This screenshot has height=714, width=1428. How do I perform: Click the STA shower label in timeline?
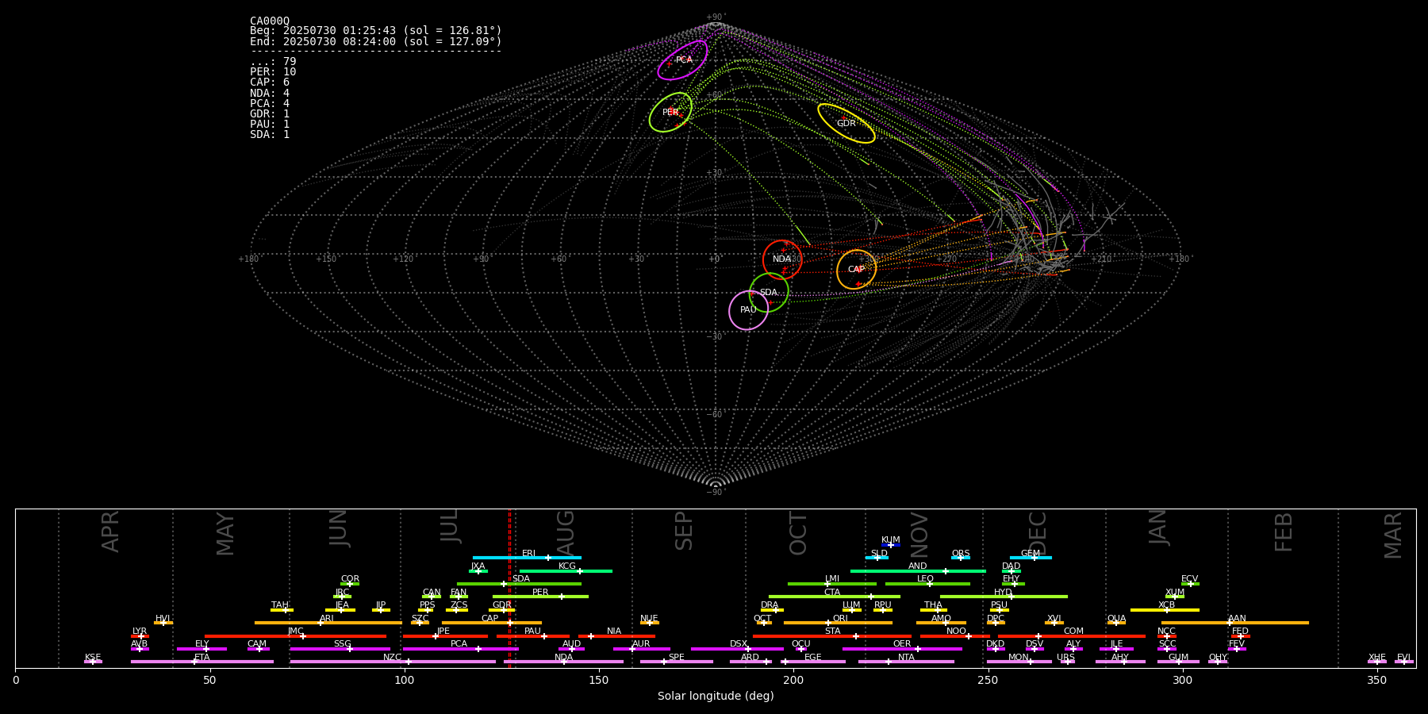pos(832,631)
